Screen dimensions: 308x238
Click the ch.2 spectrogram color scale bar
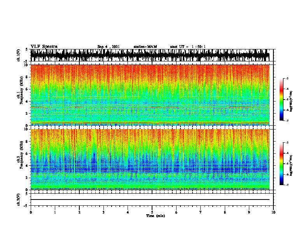coord(281,164)
